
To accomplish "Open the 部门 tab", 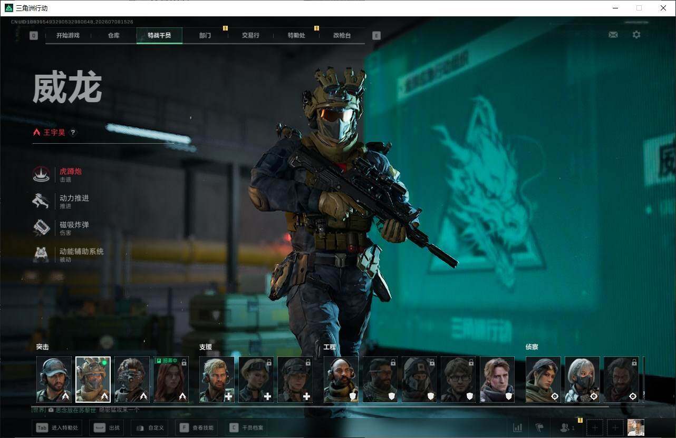I will tap(205, 35).
